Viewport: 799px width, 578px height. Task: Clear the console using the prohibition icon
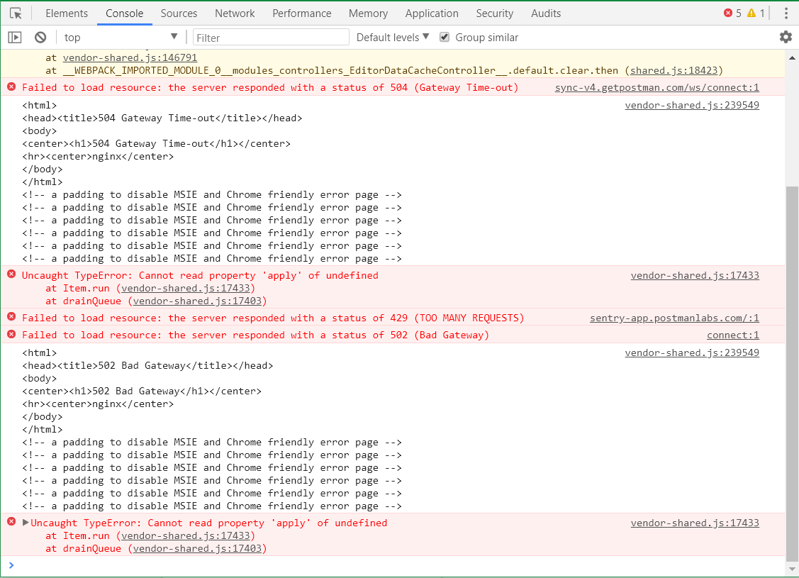(x=40, y=37)
